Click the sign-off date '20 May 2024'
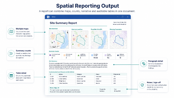 pos(117,91)
